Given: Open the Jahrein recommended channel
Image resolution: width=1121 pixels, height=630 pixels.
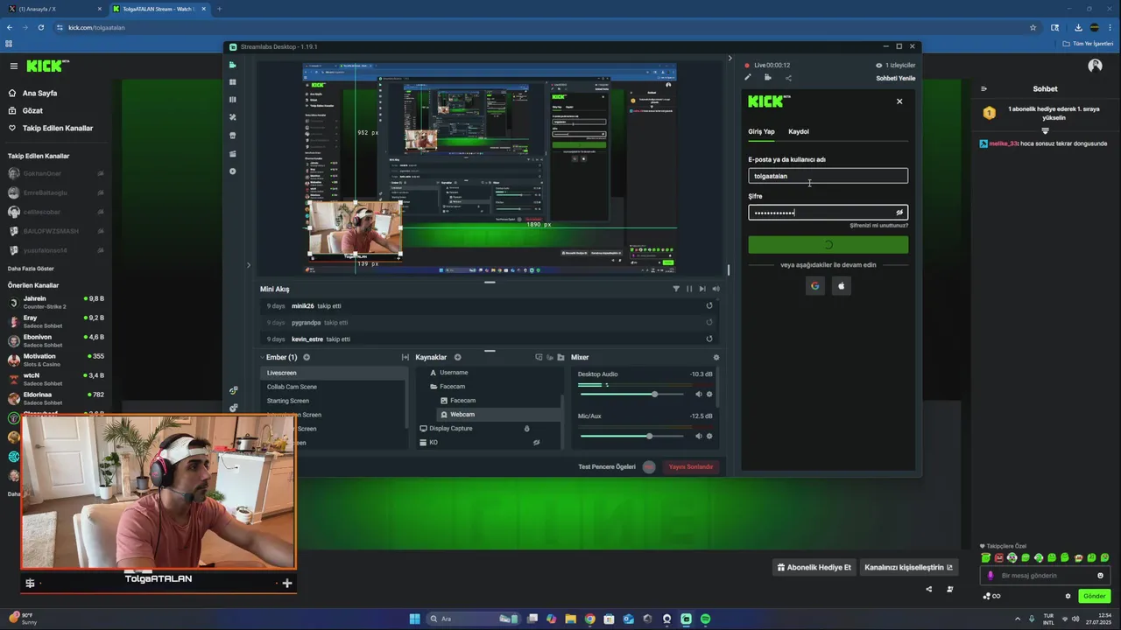Looking at the screenshot, I should pos(56,302).
